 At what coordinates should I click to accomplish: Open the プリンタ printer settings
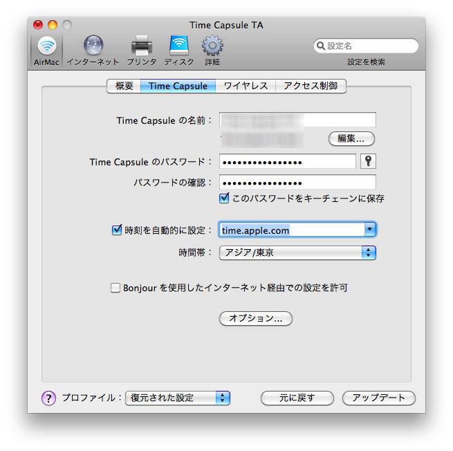tap(142, 50)
